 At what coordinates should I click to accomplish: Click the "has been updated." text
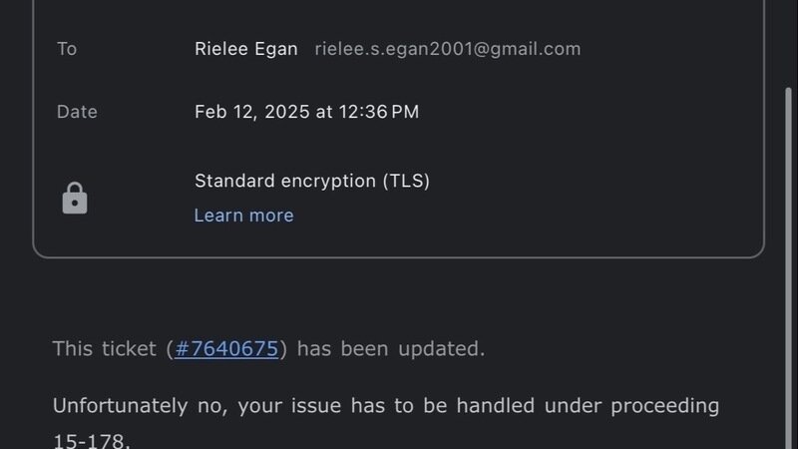tap(391, 349)
